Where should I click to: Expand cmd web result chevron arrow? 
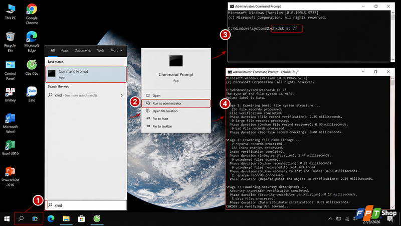click(x=122, y=95)
